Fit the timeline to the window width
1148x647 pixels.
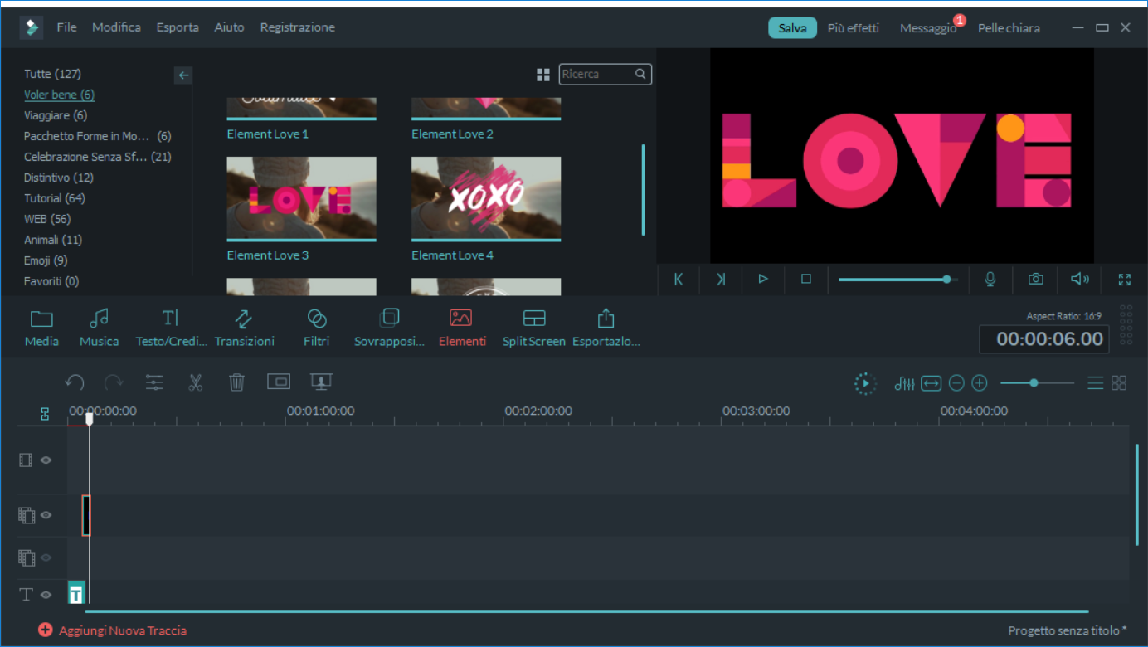pyautogui.click(x=932, y=383)
